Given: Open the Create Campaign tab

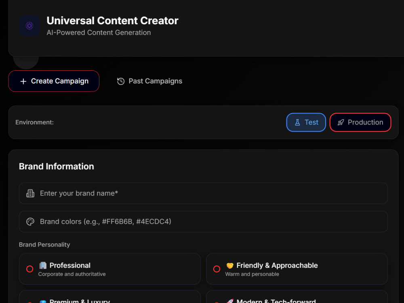Looking at the screenshot, I should tap(54, 81).
